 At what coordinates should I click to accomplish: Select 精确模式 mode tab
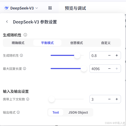click(18, 43)
